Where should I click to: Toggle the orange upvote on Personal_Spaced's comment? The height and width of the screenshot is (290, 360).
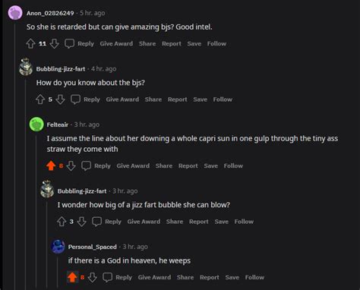[72, 277]
